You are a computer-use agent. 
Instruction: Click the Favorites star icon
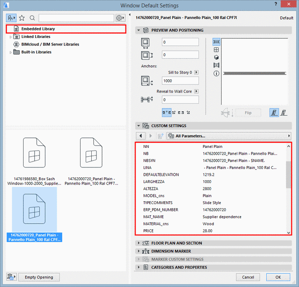[22, 18]
